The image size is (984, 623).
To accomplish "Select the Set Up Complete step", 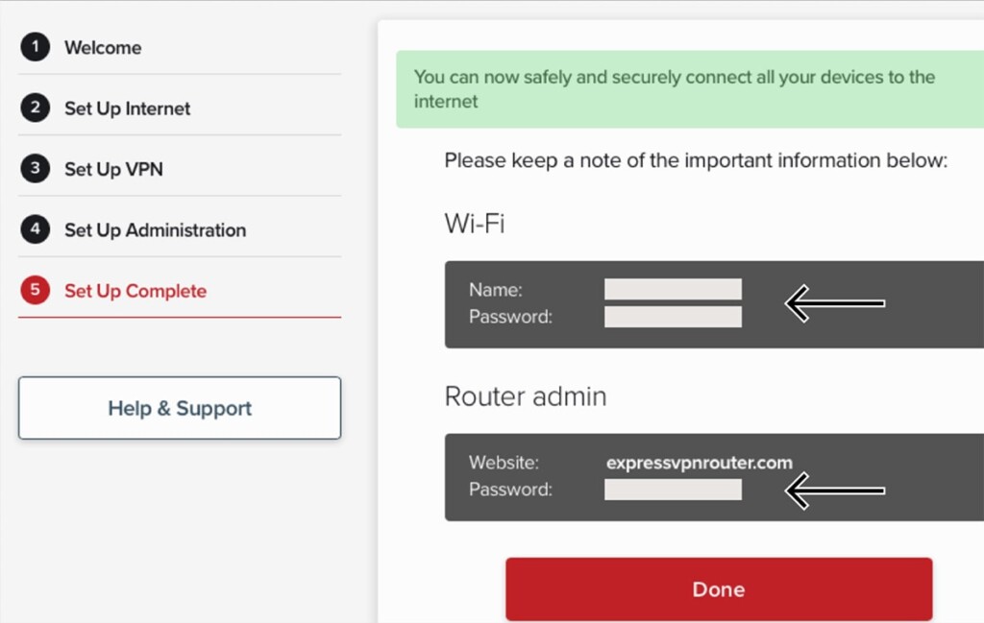I will pyautogui.click(x=135, y=291).
